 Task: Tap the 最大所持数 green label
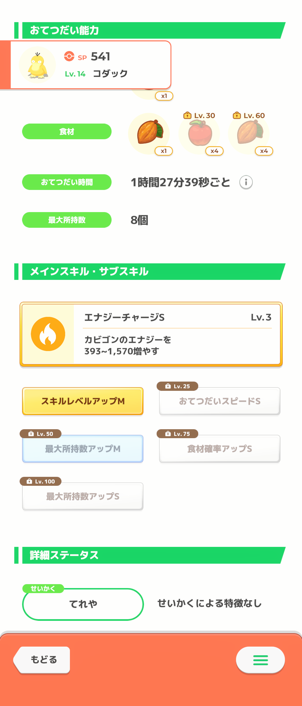[67, 220]
